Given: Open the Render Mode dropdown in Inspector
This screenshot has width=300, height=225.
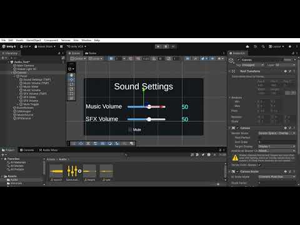Looking at the screenshot, I should coord(277,133).
